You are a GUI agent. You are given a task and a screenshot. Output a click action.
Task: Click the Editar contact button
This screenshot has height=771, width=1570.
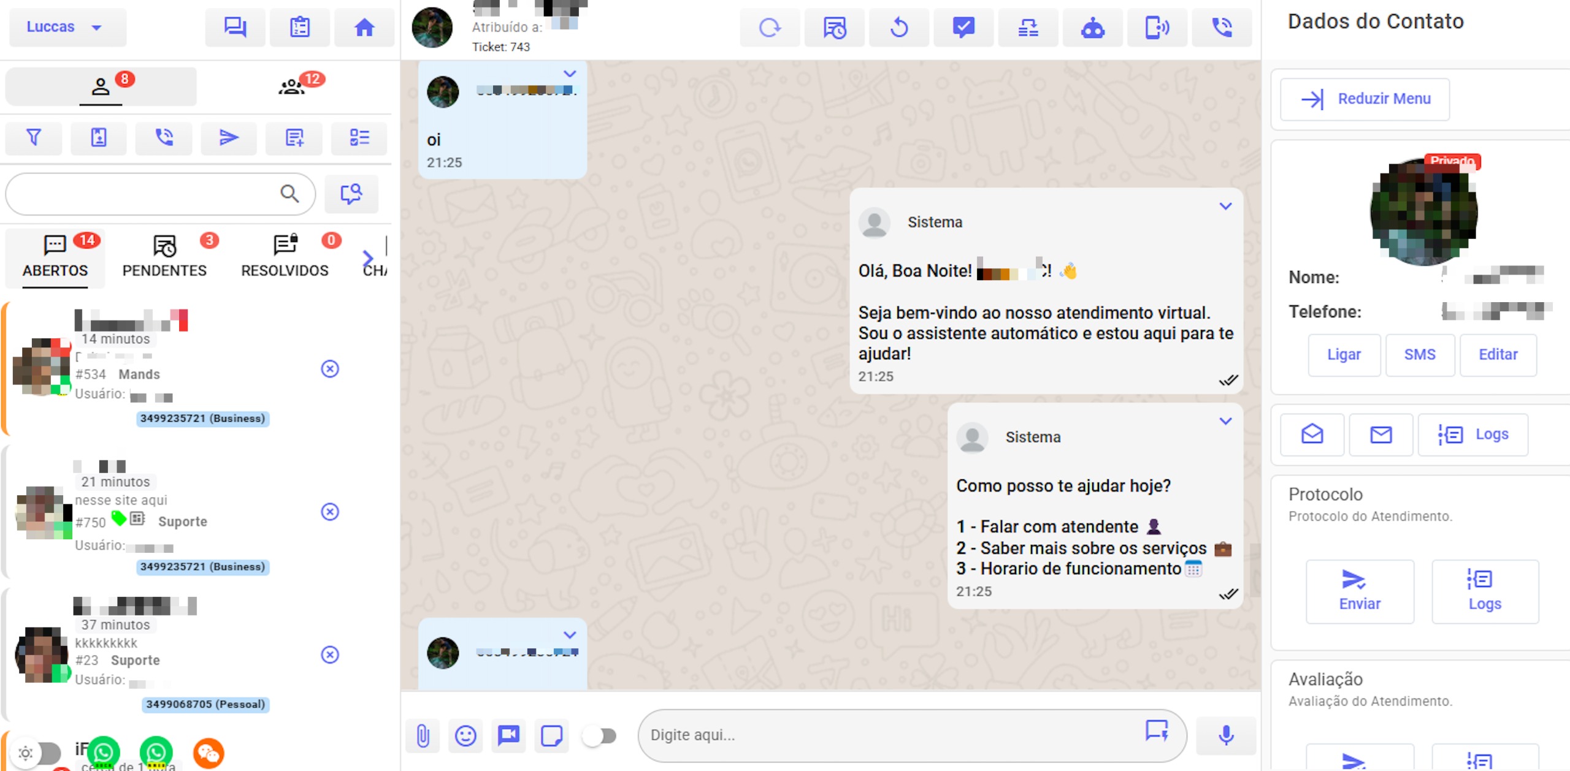[1498, 354]
